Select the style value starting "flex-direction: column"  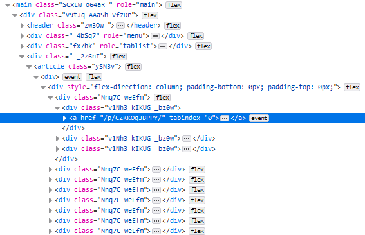(x=214, y=87)
